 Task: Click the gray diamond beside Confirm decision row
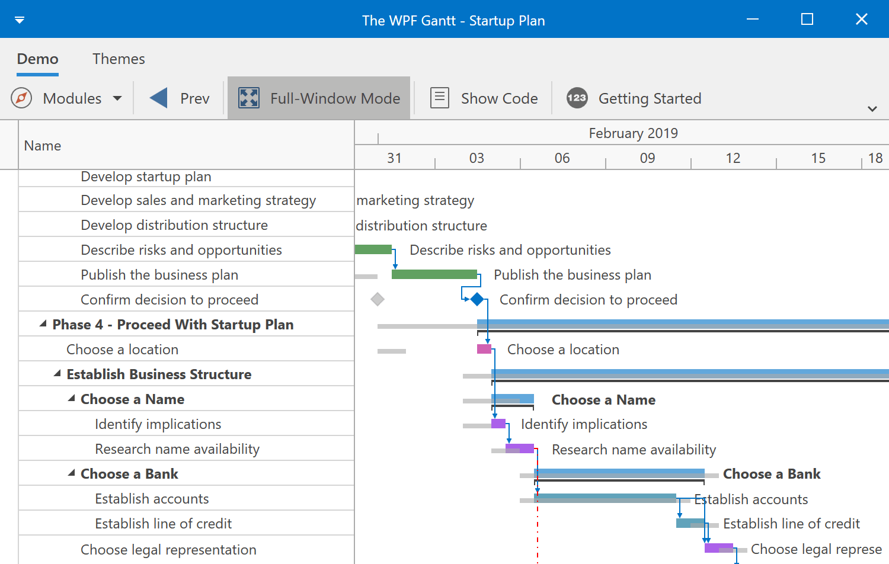pyautogui.click(x=378, y=299)
